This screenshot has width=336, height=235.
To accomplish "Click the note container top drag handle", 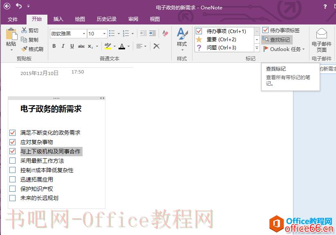I will (56, 98).
